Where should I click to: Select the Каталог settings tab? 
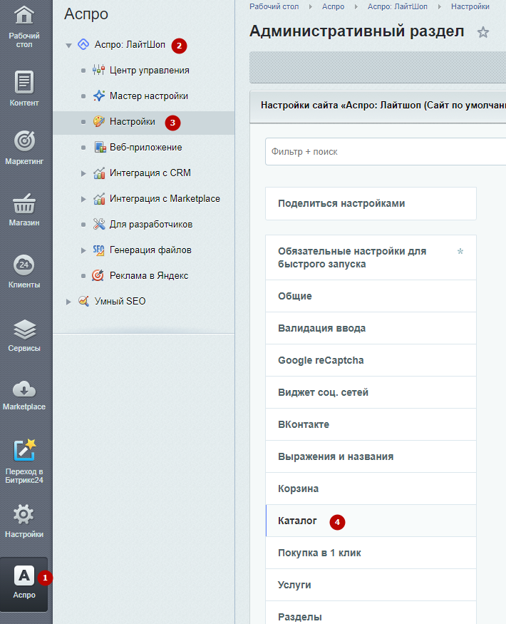(x=371, y=521)
